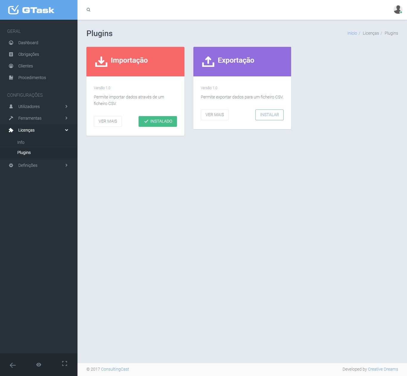Click the back arrow at sidebar bottom
This screenshot has height=376, width=407.
(13, 365)
